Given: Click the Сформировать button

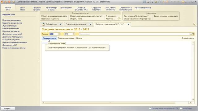Looking at the screenshot, I should pos(49,38).
